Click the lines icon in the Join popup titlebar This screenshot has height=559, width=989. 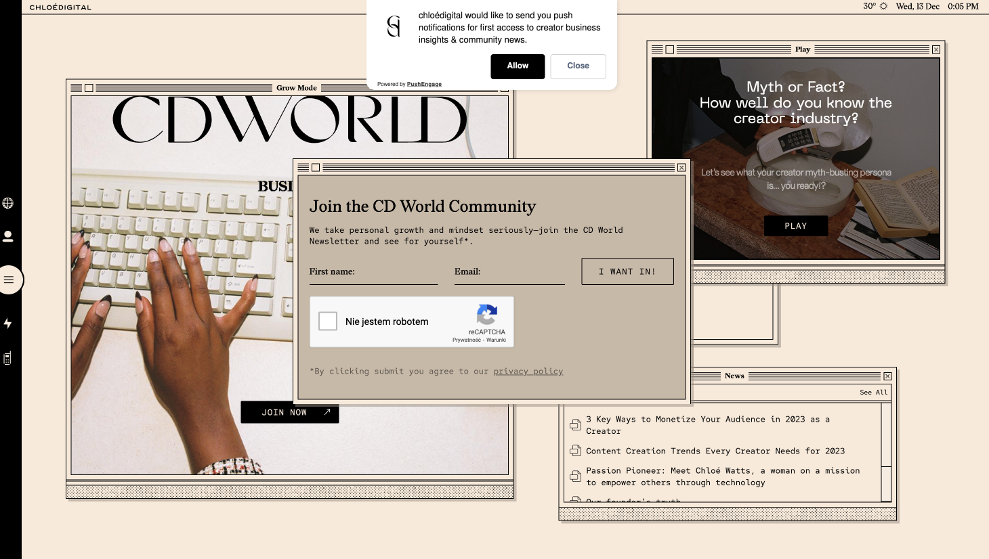pos(303,167)
